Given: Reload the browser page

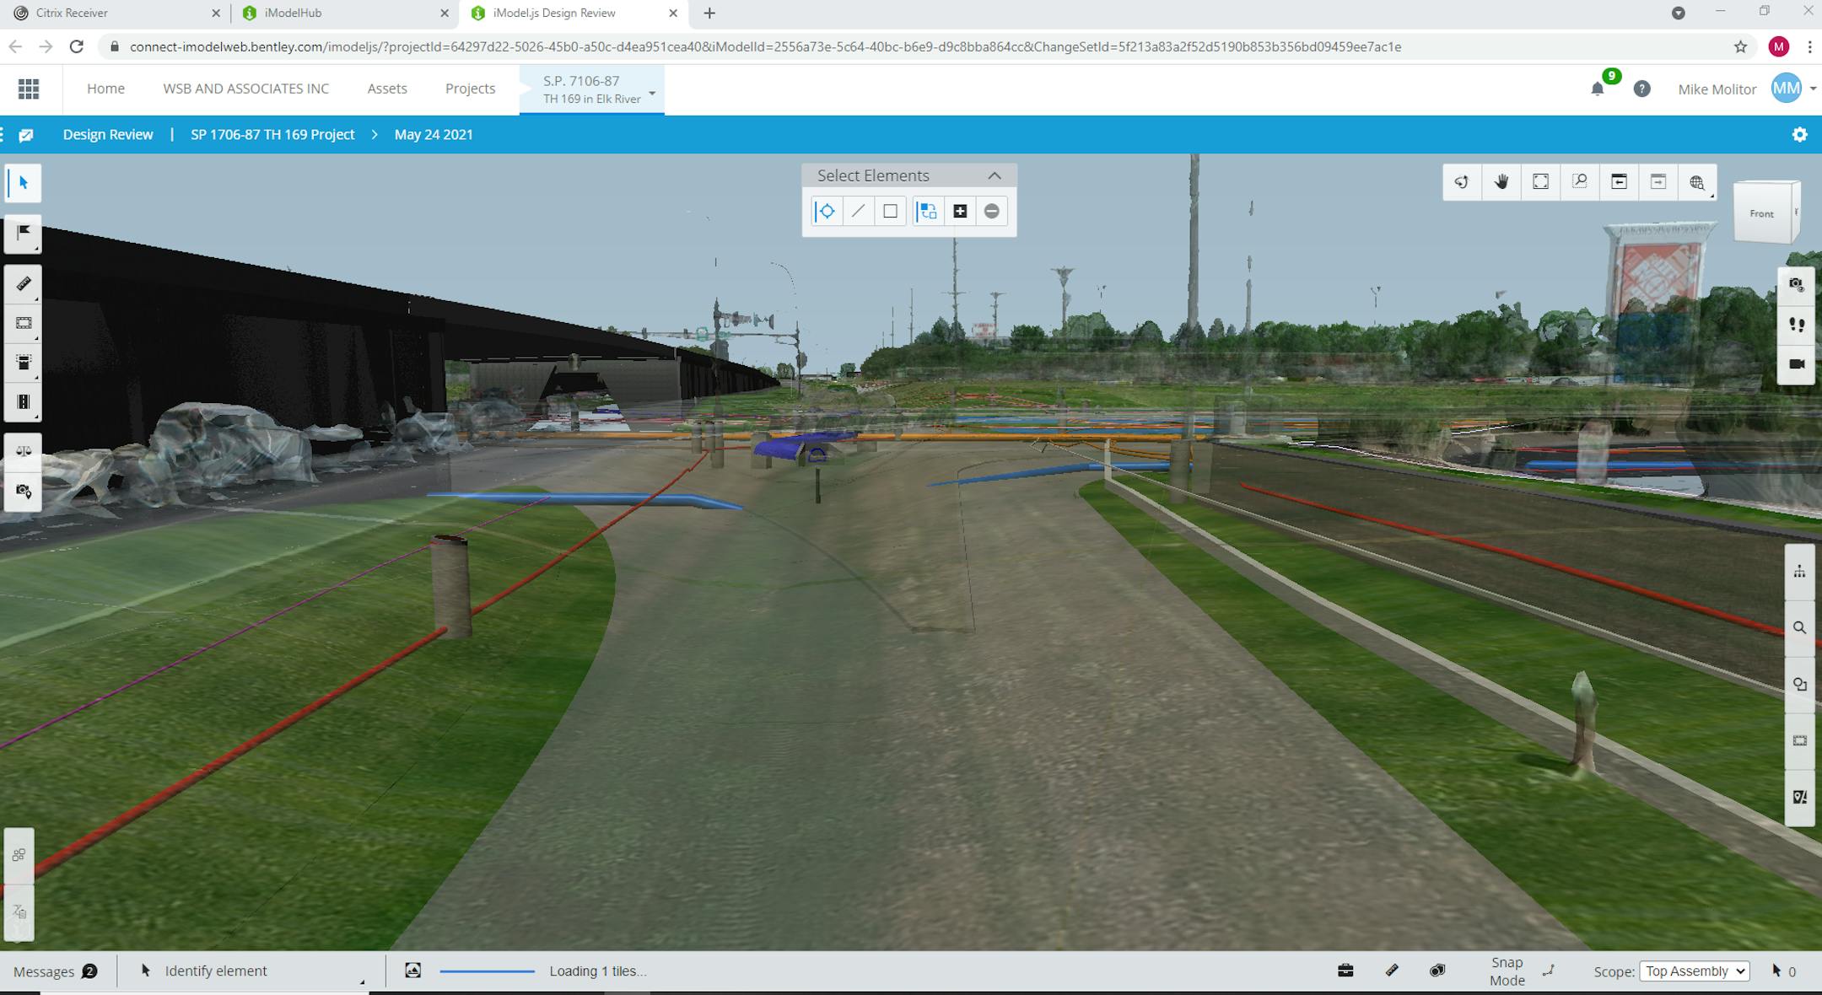Looking at the screenshot, I should [76, 47].
